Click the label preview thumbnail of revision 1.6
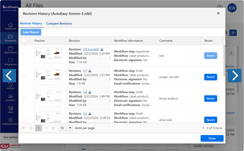This screenshot has width=244, height=151. click(48, 98)
